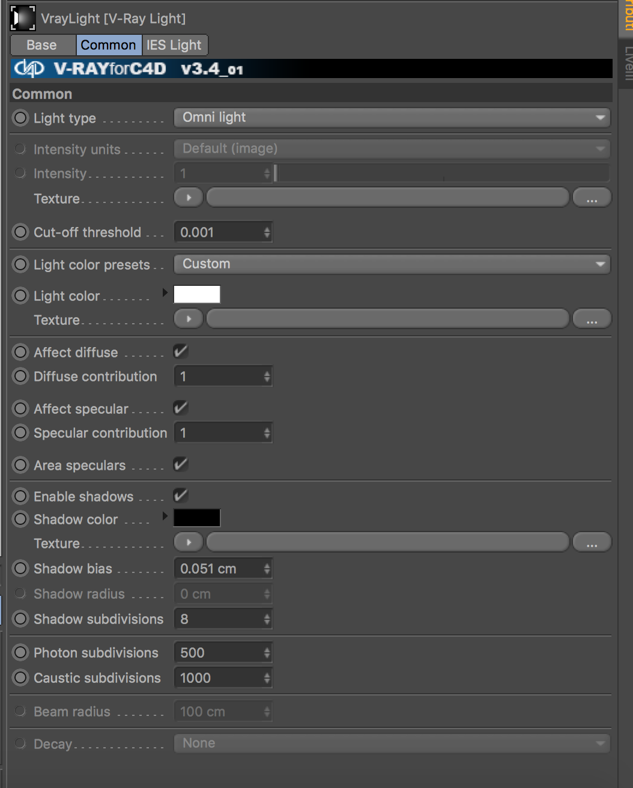Viewport: 633px width, 788px height.
Task: Click the white Light color swatch
Action: click(197, 294)
